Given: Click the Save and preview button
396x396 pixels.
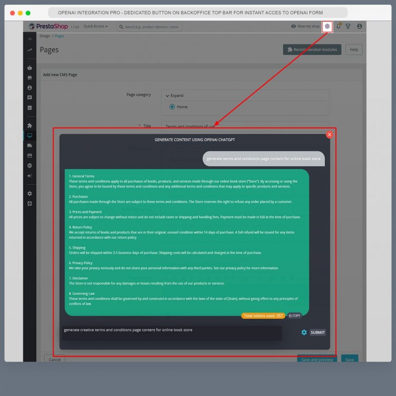Looking at the screenshot, I should [317, 359].
